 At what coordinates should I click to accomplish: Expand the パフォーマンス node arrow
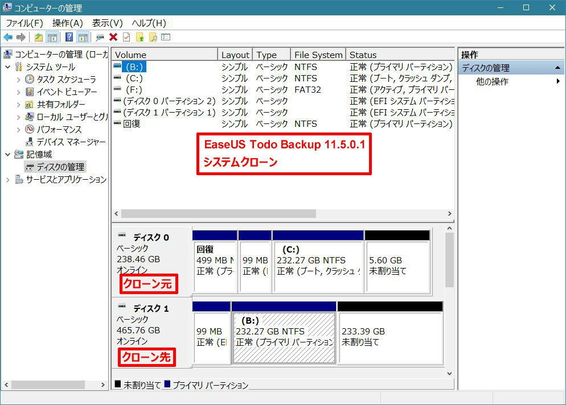18,130
